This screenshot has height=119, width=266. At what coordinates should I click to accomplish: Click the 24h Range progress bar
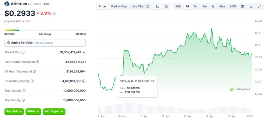[45, 30]
